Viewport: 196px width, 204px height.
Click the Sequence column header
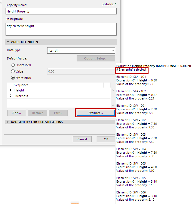coord(59,85)
